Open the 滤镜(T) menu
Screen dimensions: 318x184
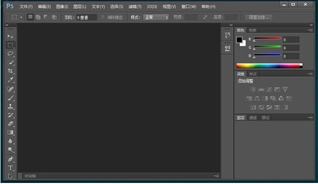coord(135,7)
